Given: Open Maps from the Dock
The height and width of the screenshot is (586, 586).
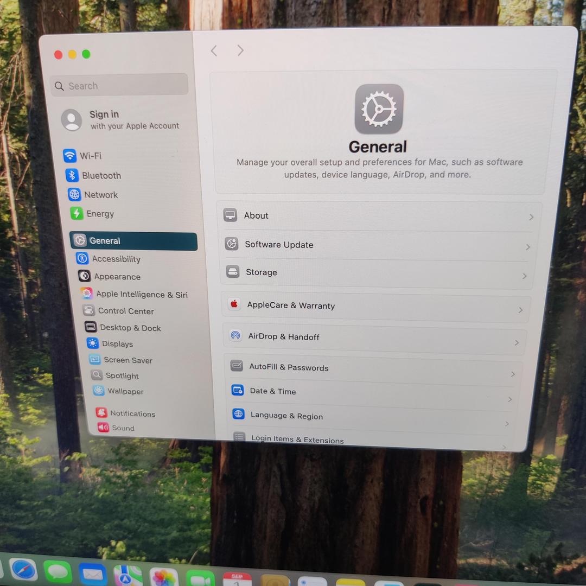Looking at the screenshot, I should click(x=128, y=576).
